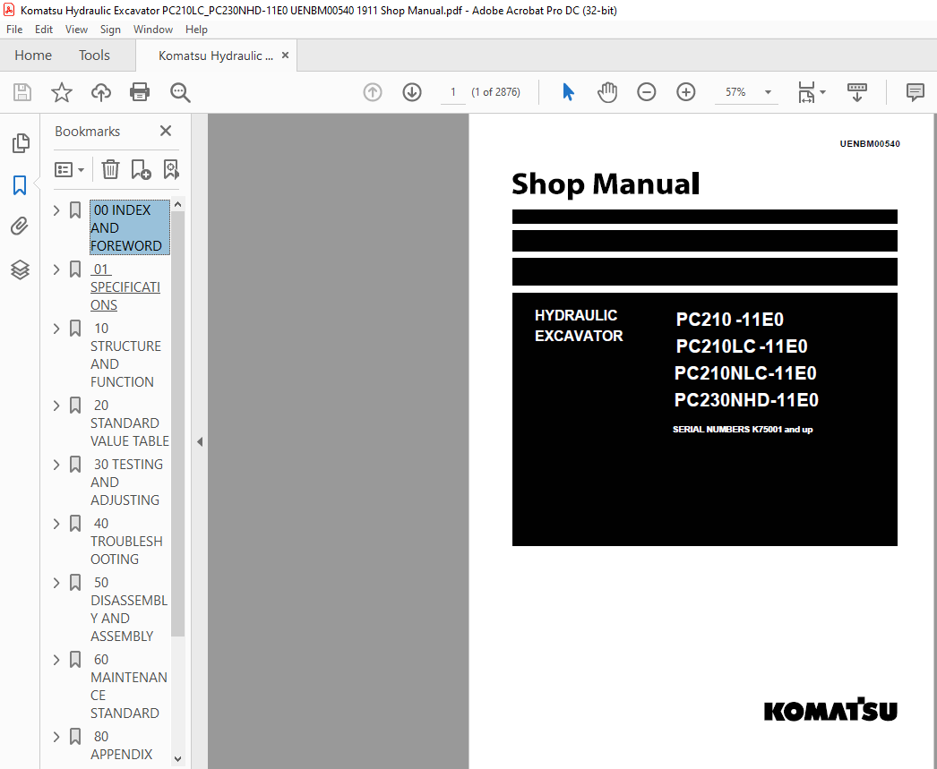Open page thumbnails panel icon
The width and height of the screenshot is (937, 769).
(21, 143)
